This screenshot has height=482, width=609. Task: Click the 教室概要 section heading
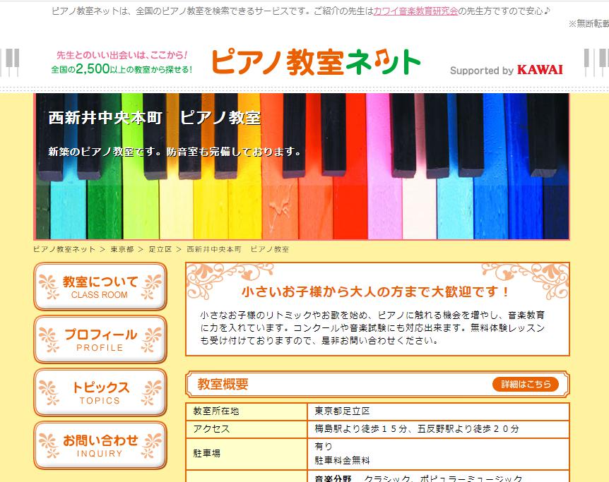point(223,385)
